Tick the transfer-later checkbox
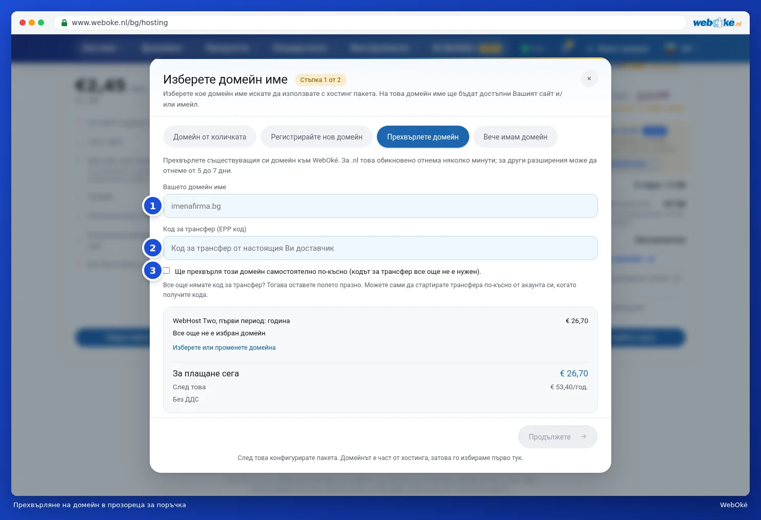Image resolution: width=761 pixels, height=520 pixels. pos(167,271)
